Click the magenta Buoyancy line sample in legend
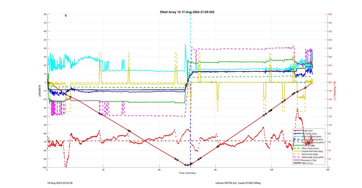The height and width of the screenshot is (188, 362). tap(297, 160)
